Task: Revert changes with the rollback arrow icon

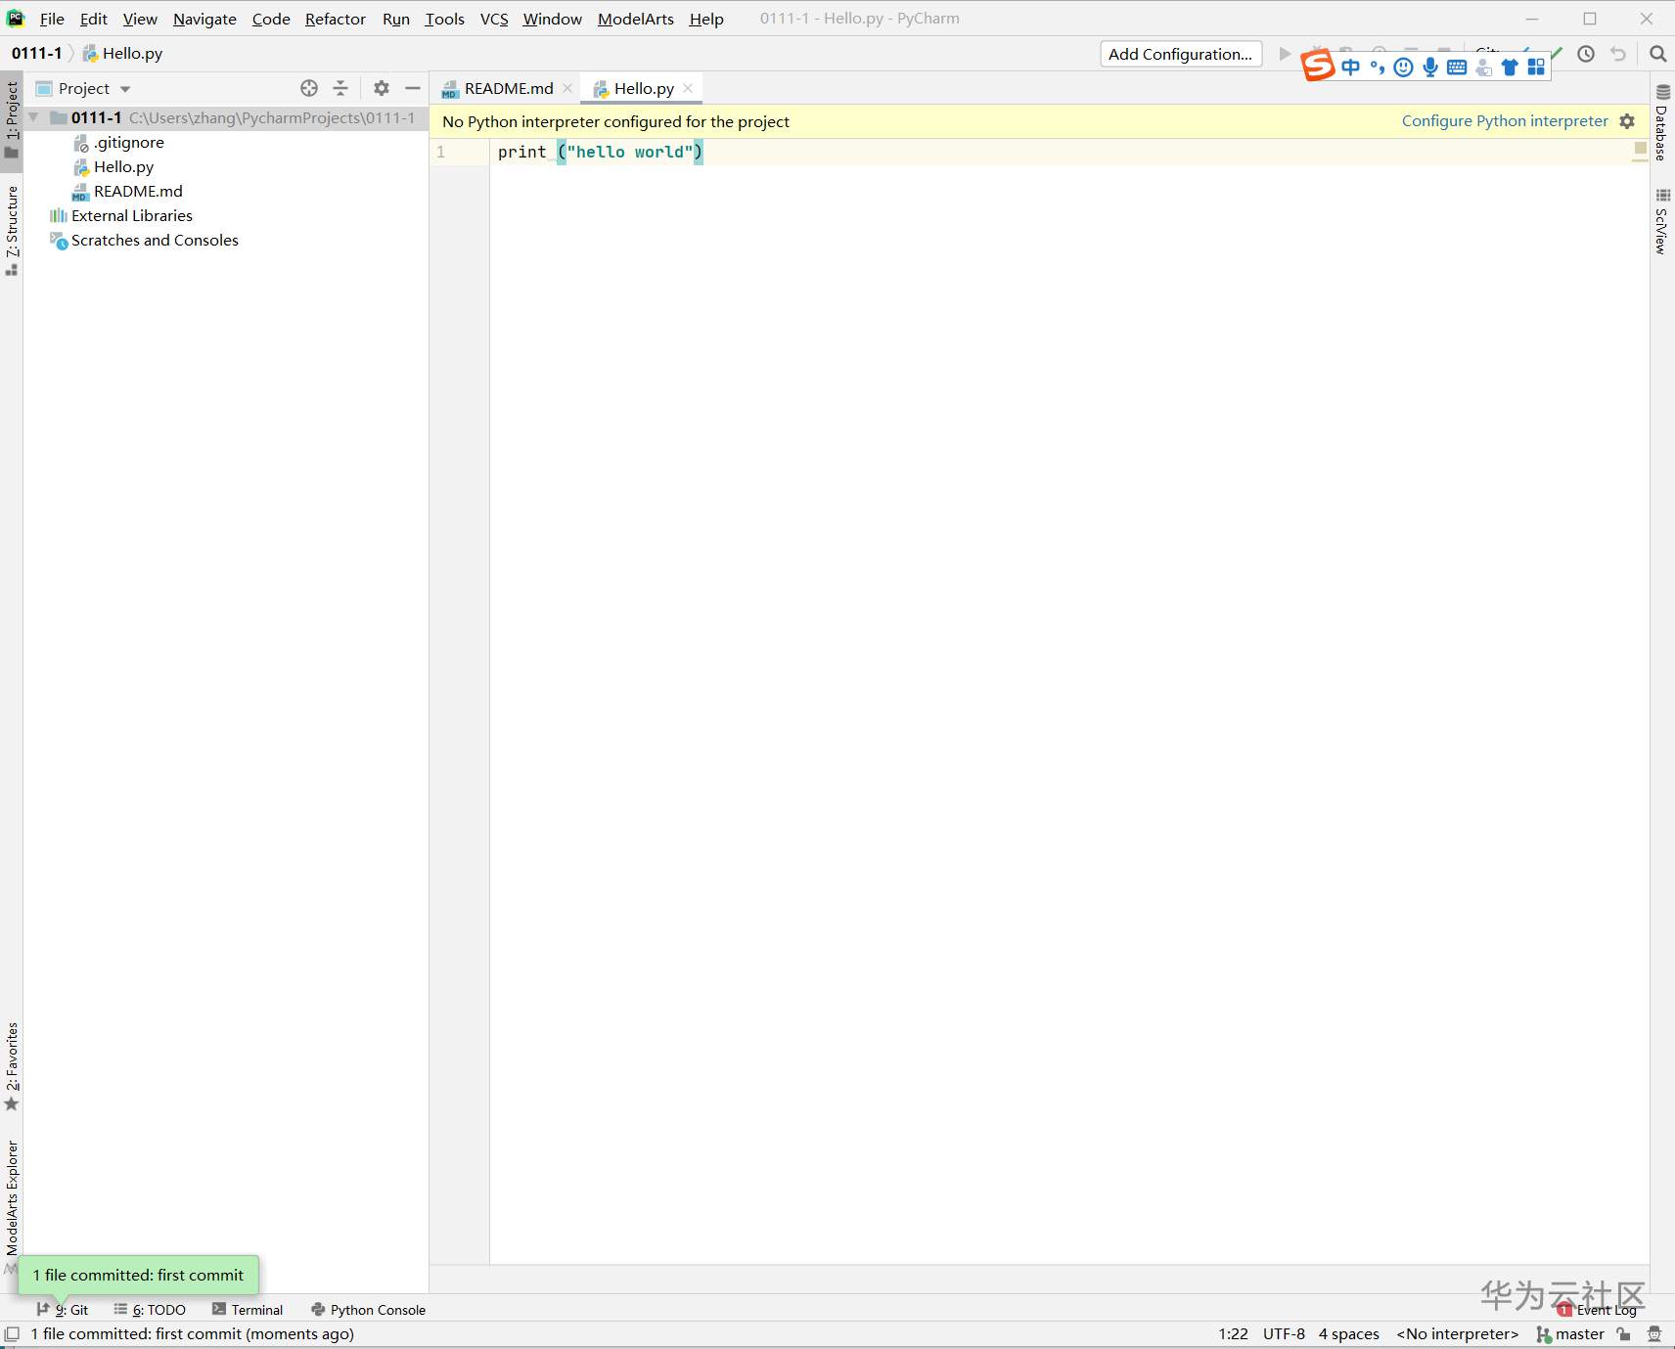Action: click(x=1618, y=54)
